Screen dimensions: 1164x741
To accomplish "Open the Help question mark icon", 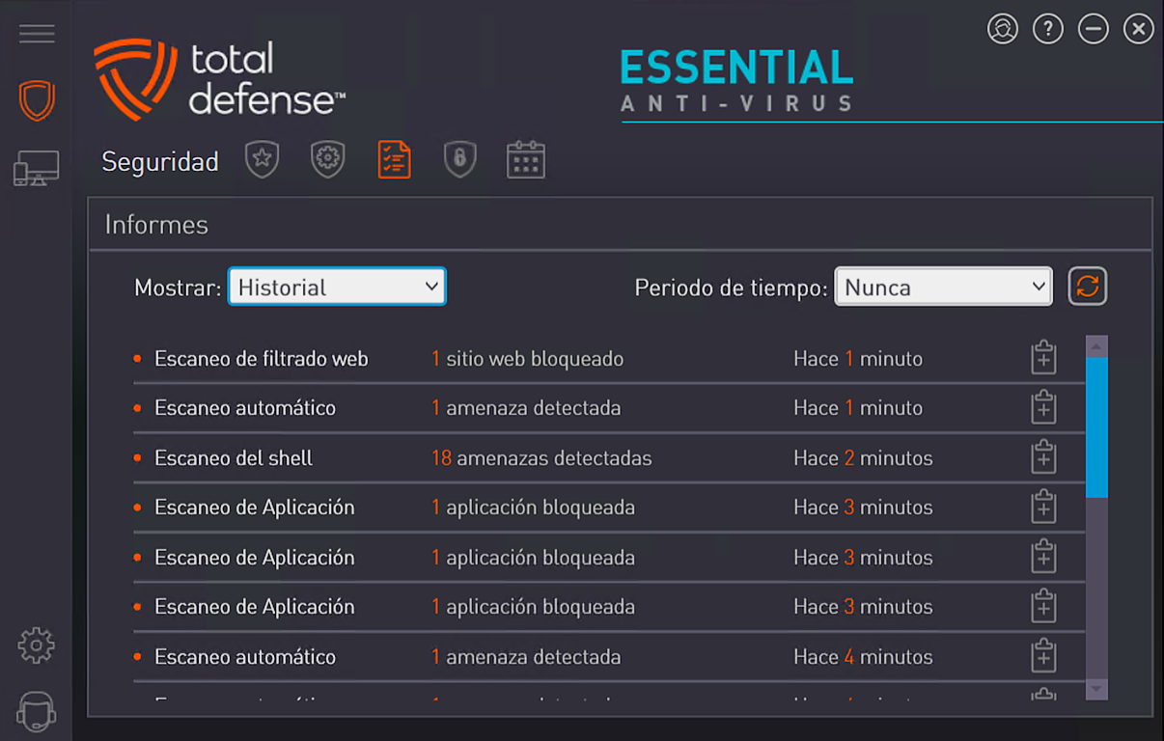I will [x=1047, y=29].
